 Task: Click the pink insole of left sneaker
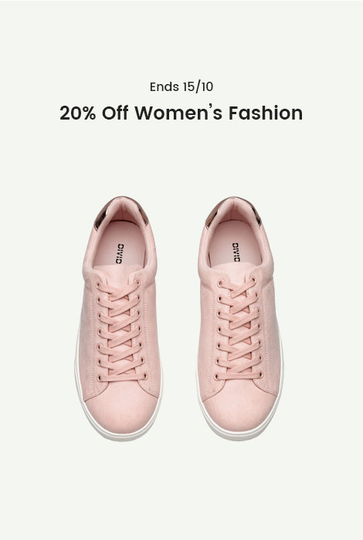pyautogui.click(x=120, y=244)
